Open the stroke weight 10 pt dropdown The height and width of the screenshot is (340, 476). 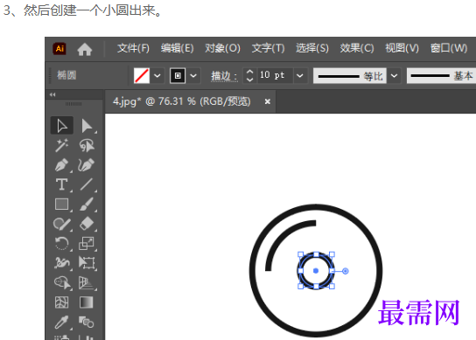300,76
